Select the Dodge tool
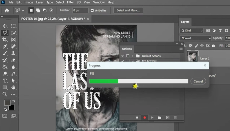 [5, 74]
